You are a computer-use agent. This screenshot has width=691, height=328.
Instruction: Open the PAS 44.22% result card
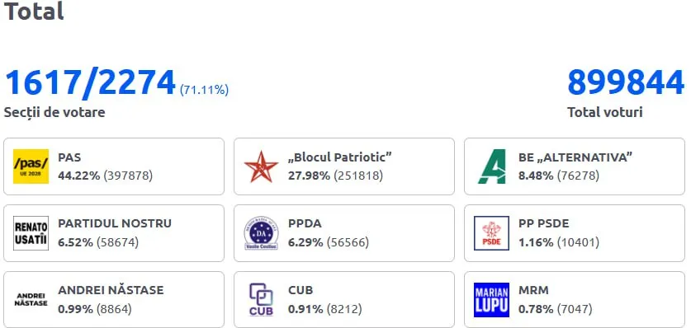(x=114, y=166)
